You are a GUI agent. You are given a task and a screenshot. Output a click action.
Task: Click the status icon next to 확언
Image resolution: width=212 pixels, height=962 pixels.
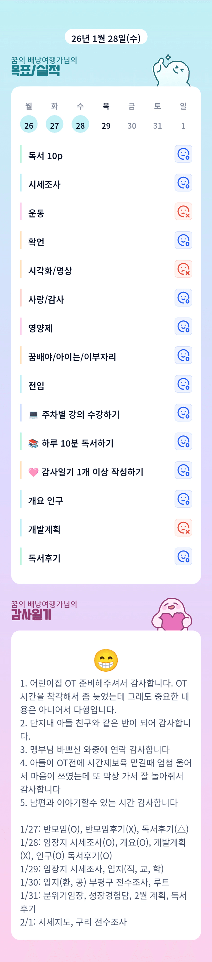(183, 240)
